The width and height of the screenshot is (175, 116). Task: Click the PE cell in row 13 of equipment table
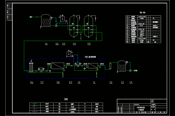point(153,18)
